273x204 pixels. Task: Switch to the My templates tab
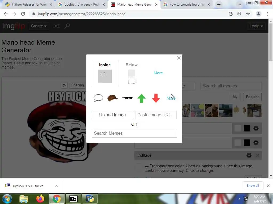235,97
